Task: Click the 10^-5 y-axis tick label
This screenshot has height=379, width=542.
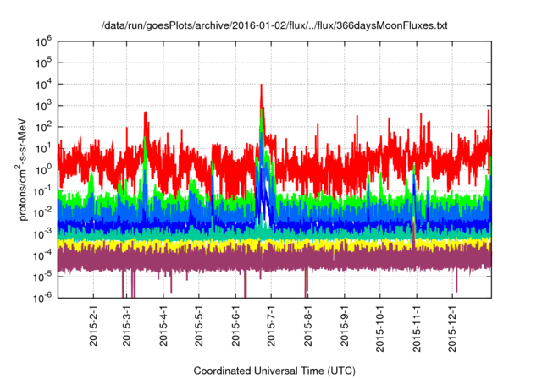Action: tap(42, 277)
